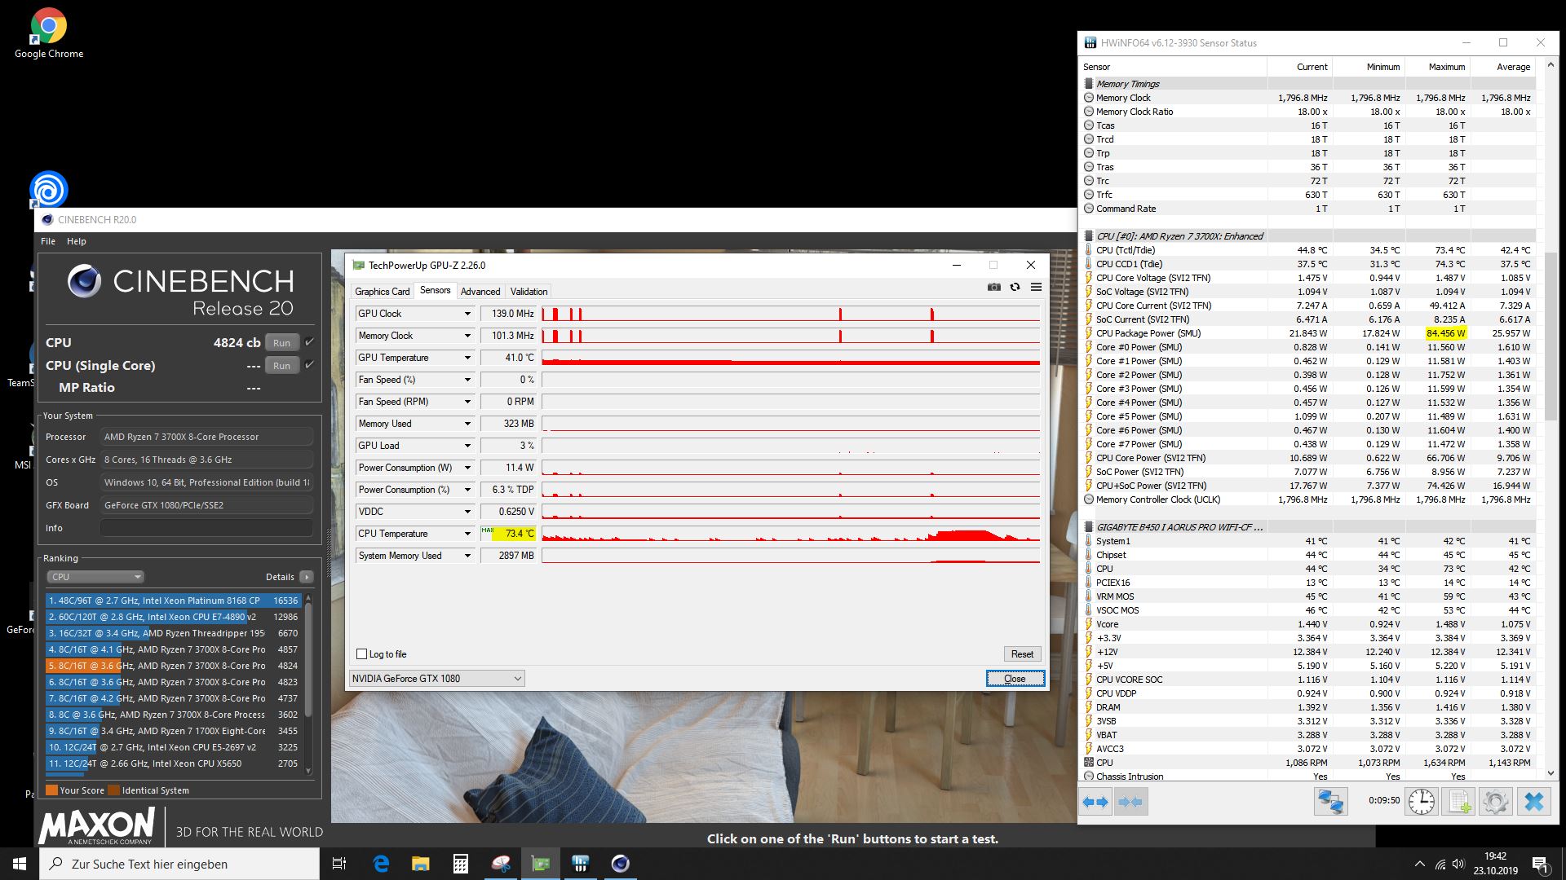This screenshot has width=1566, height=880.
Task: Click the GPU-Z refresh icon
Action: [x=1015, y=287]
